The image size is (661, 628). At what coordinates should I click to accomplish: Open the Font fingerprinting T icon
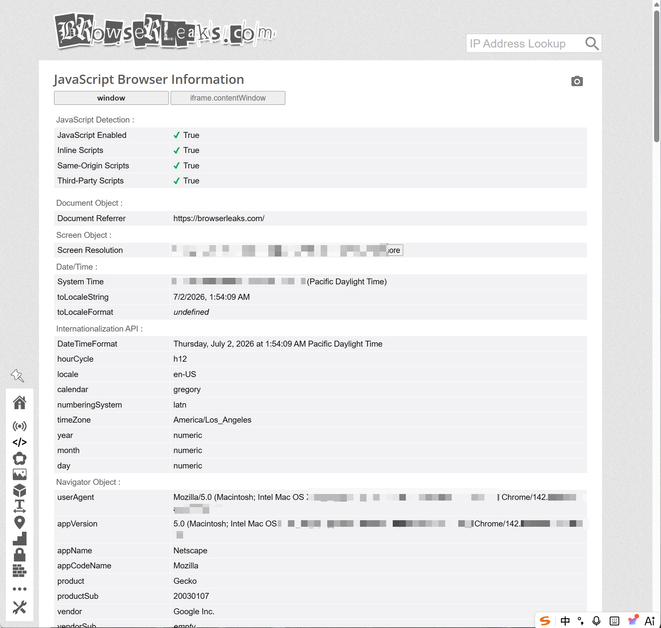[19, 506]
